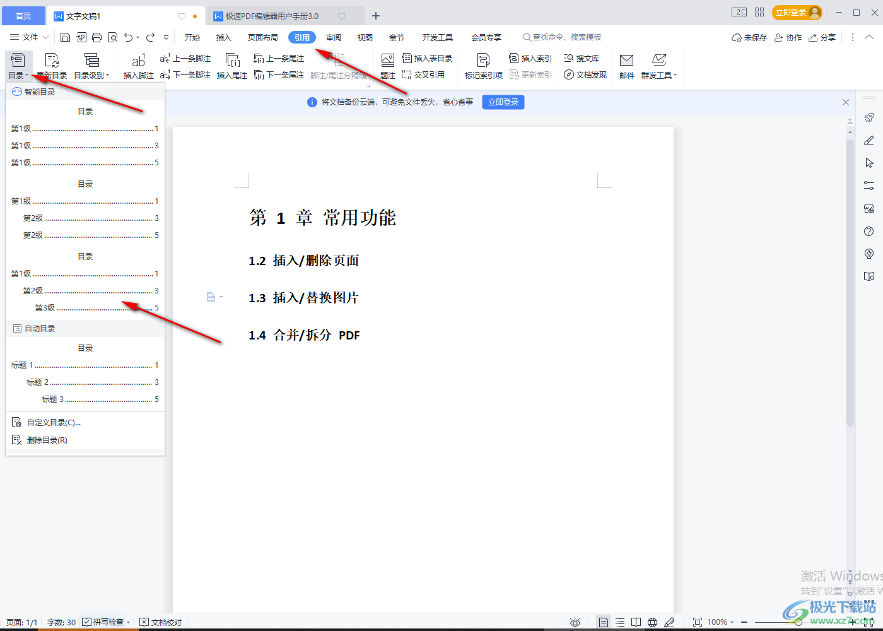Click the book search icon in right sidebar
Viewport: 883px width, 631px height.
click(x=869, y=276)
